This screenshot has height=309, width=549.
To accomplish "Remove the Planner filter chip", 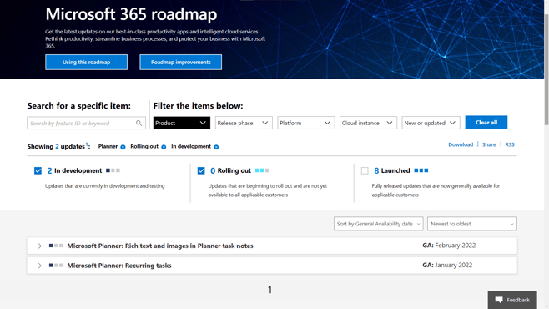I will click(123, 147).
